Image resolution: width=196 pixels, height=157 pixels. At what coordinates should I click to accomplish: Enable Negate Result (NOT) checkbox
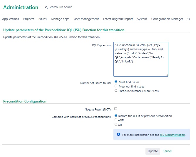pos(116,108)
